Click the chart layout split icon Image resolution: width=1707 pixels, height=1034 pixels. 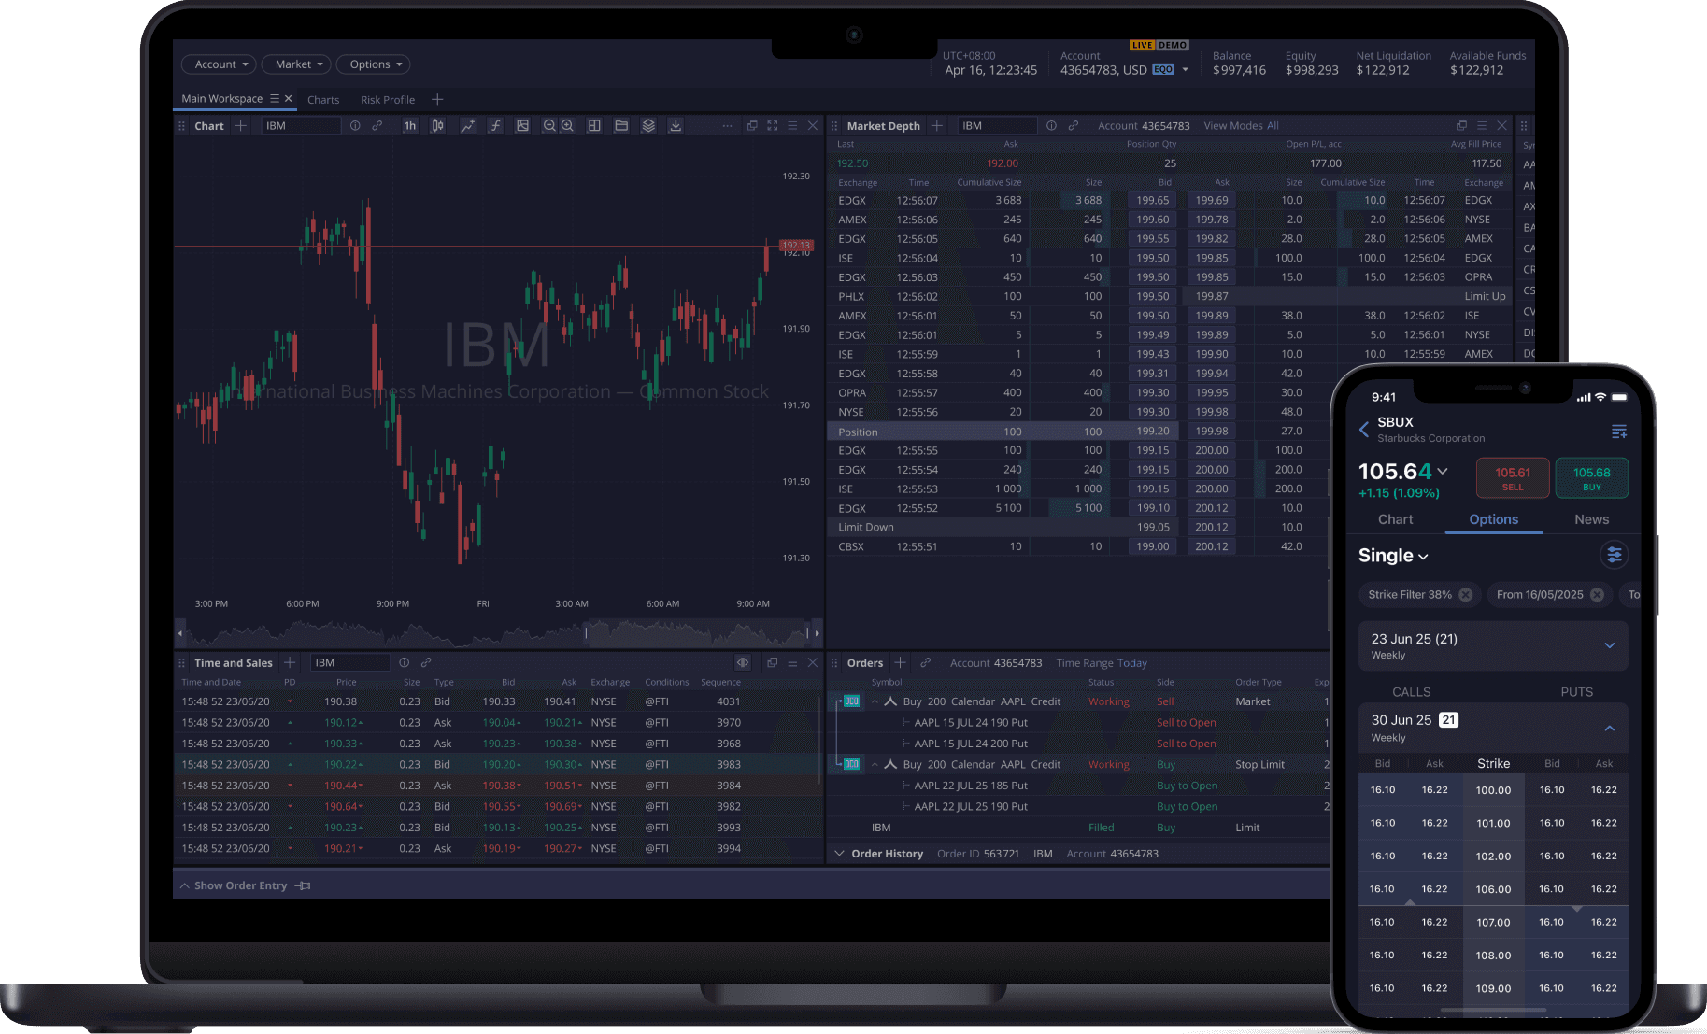pos(593,125)
